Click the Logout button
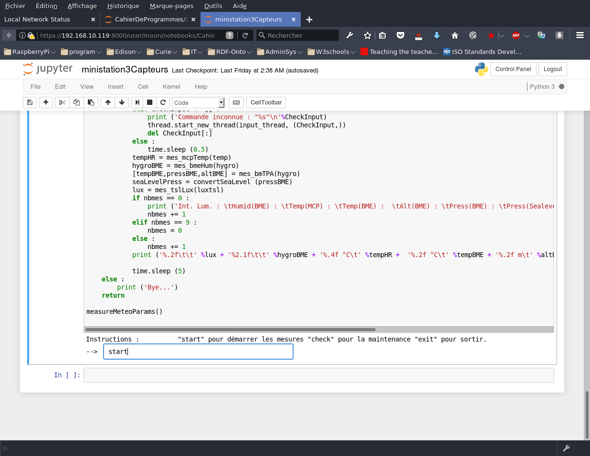 tap(552, 69)
